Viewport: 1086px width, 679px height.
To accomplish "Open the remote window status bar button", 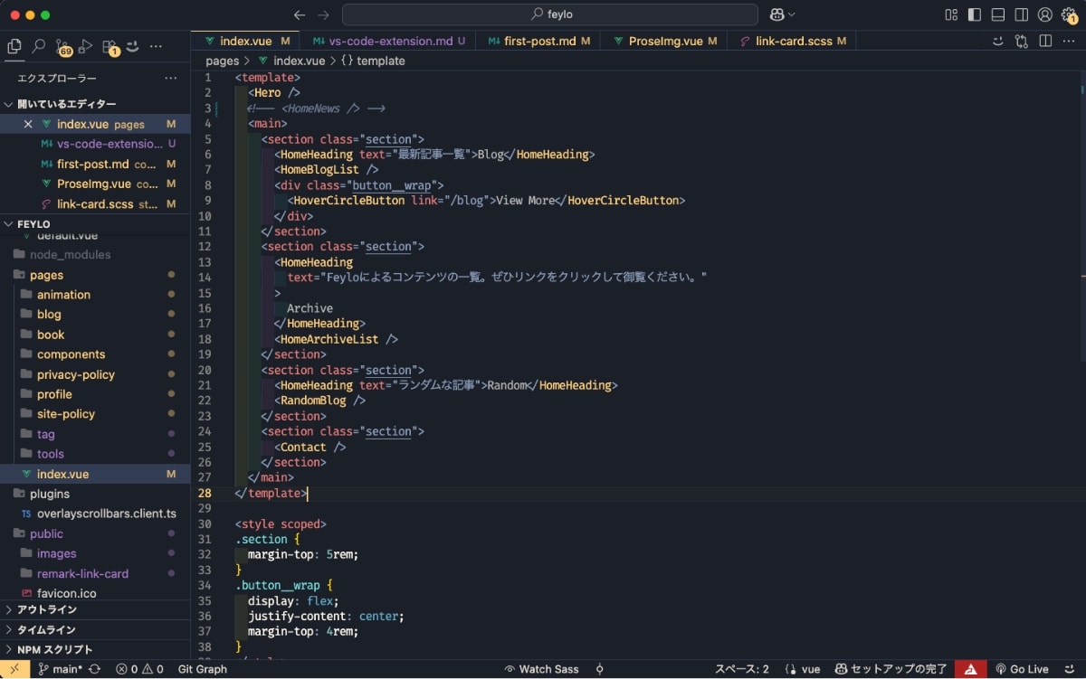I will [x=14, y=669].
